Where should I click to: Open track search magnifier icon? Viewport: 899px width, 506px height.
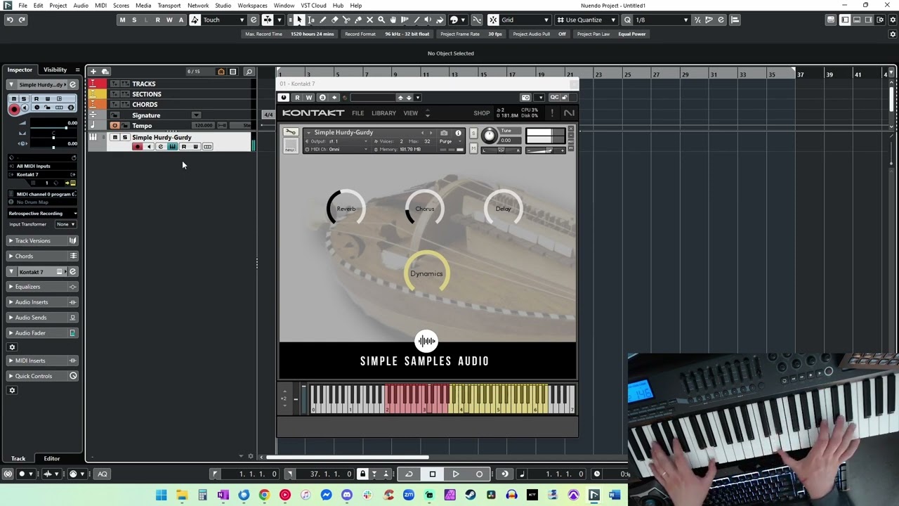point(249,72)
